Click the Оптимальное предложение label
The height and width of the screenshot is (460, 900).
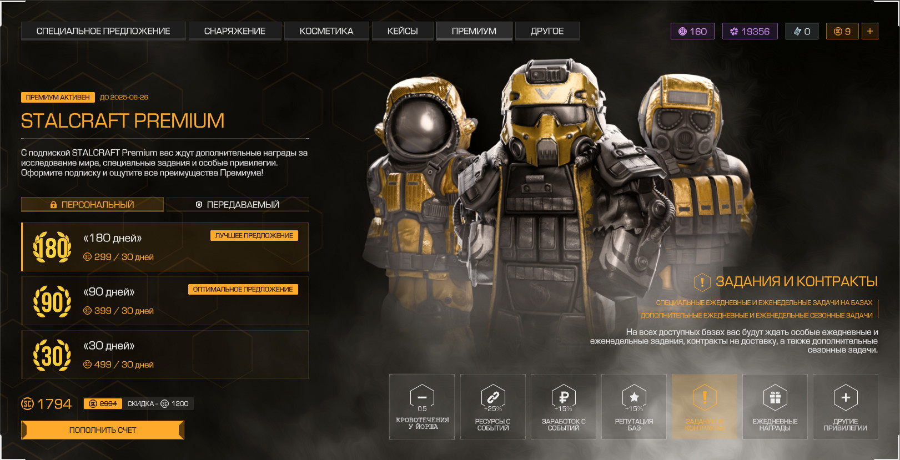(x=243, y=289)
